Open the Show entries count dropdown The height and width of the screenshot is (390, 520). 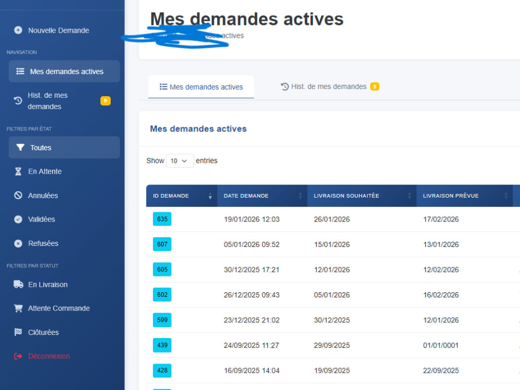180,161
